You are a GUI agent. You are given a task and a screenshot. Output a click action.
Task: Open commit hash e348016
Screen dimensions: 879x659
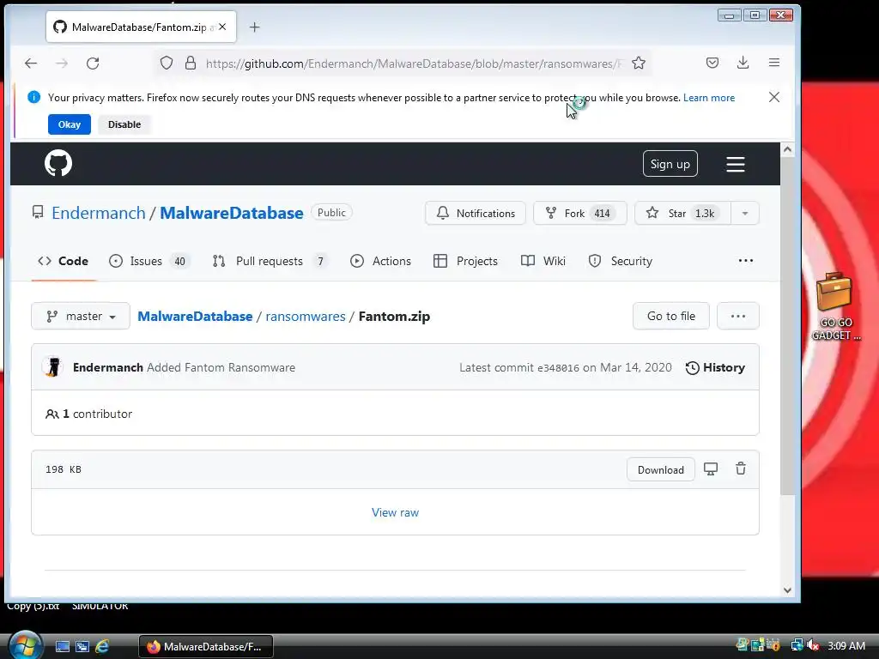click(x=558, y=368)
